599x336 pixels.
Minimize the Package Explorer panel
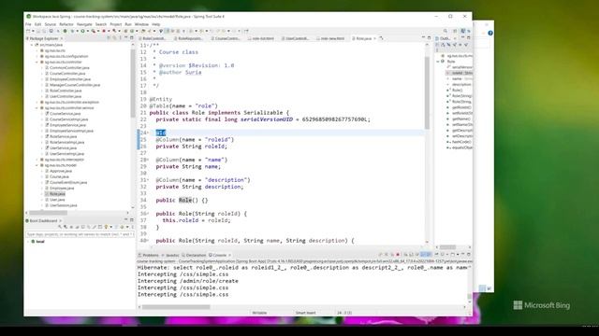coord(125,38)
